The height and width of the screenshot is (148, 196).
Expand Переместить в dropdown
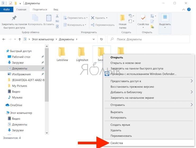click(87, 18)
